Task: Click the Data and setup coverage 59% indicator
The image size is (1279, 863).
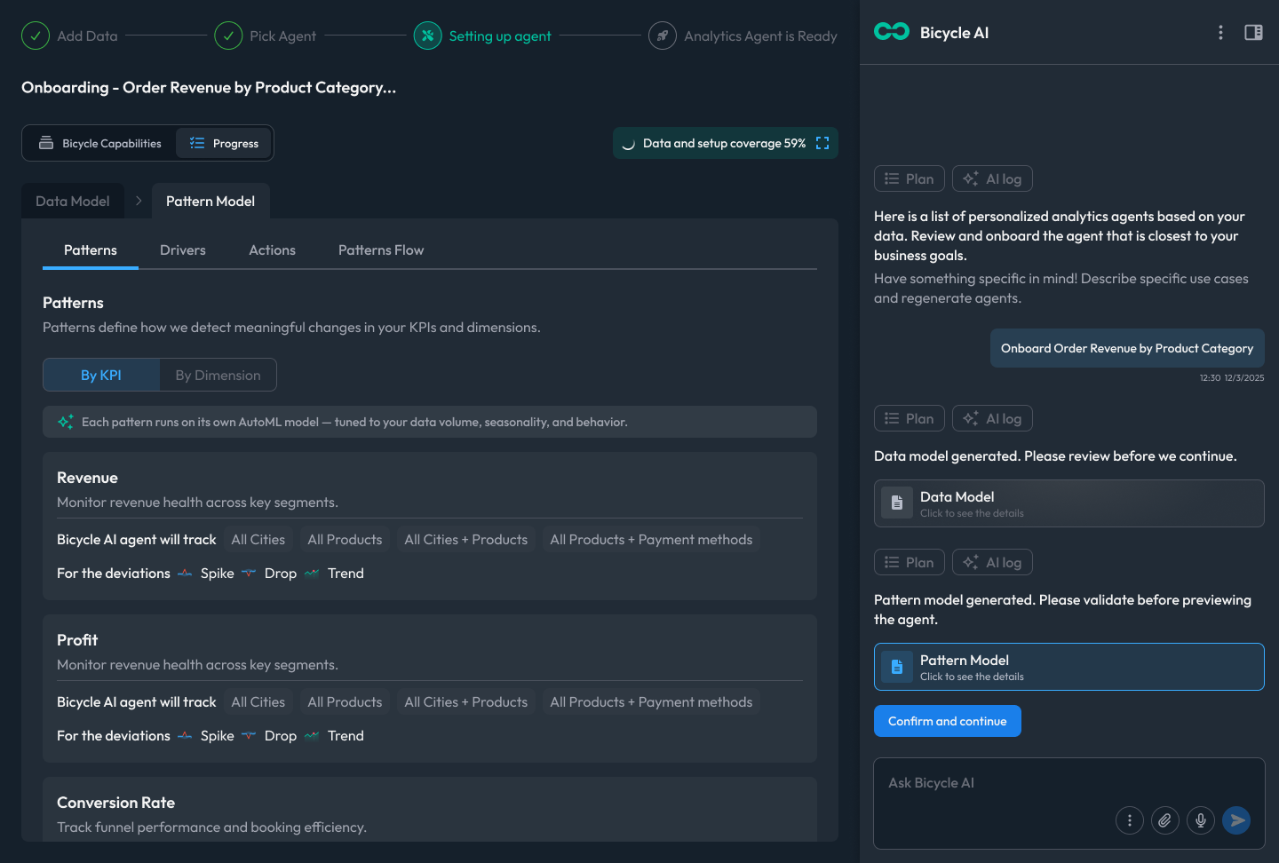Action: (x=725, y=143)
